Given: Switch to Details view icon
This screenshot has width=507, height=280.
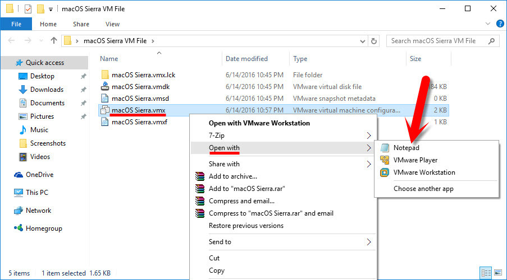Looking at the screenshot, I should (x=486, y=272).
